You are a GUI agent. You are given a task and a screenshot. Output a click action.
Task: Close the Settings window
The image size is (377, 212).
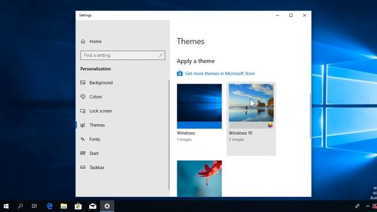click(305, 15)
